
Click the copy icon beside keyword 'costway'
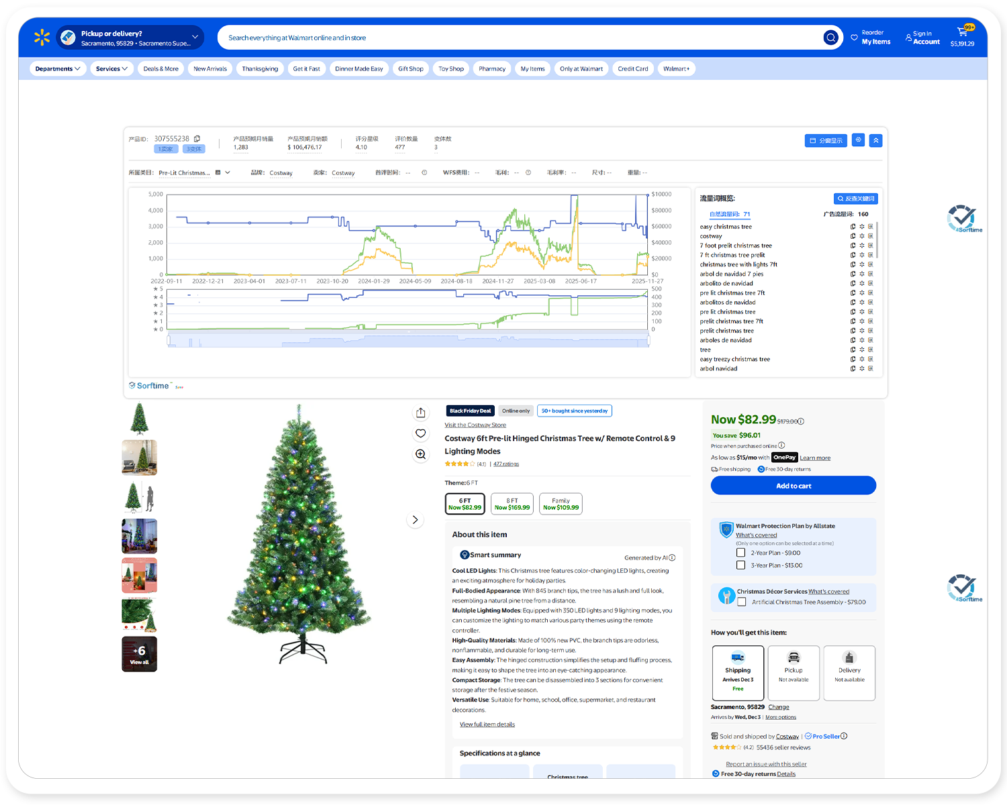853,236
